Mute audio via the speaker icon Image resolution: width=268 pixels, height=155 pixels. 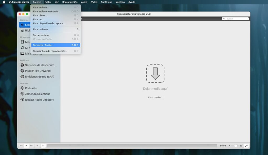(241, 146)
